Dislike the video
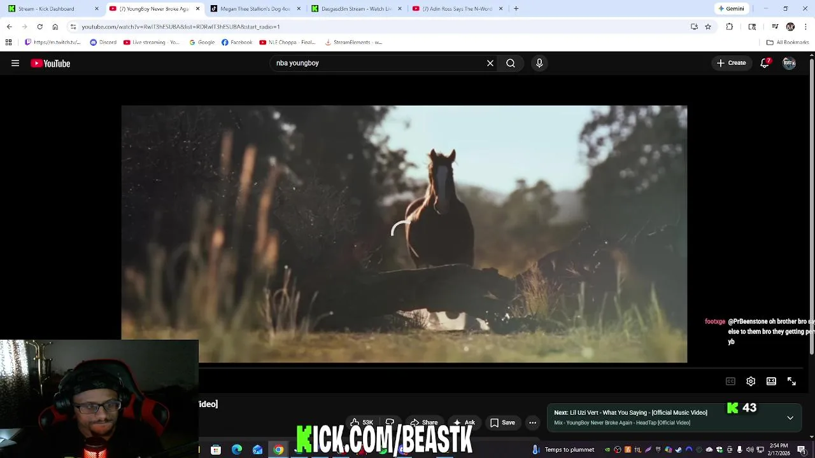815x458 pixels. tap(390, 422)
